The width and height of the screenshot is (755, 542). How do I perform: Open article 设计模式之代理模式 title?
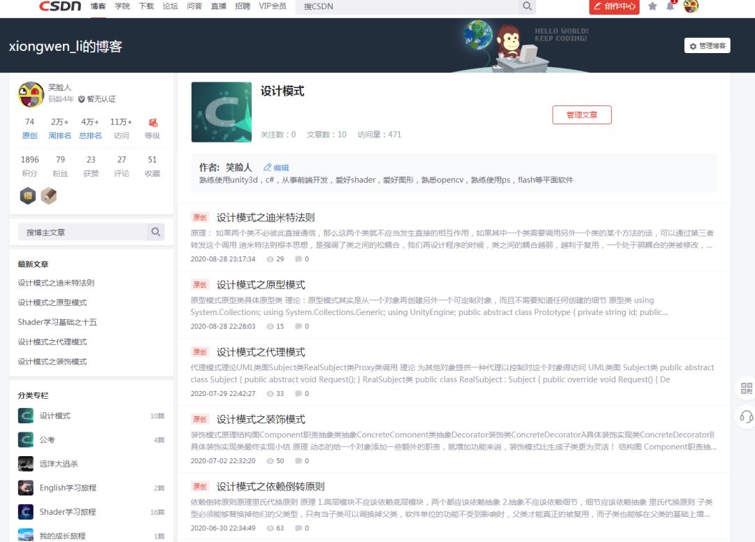coord(261,352)
